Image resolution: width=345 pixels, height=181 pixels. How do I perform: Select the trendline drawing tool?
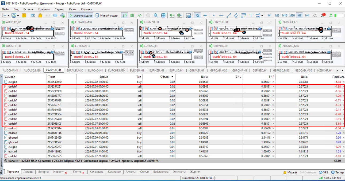228,15
